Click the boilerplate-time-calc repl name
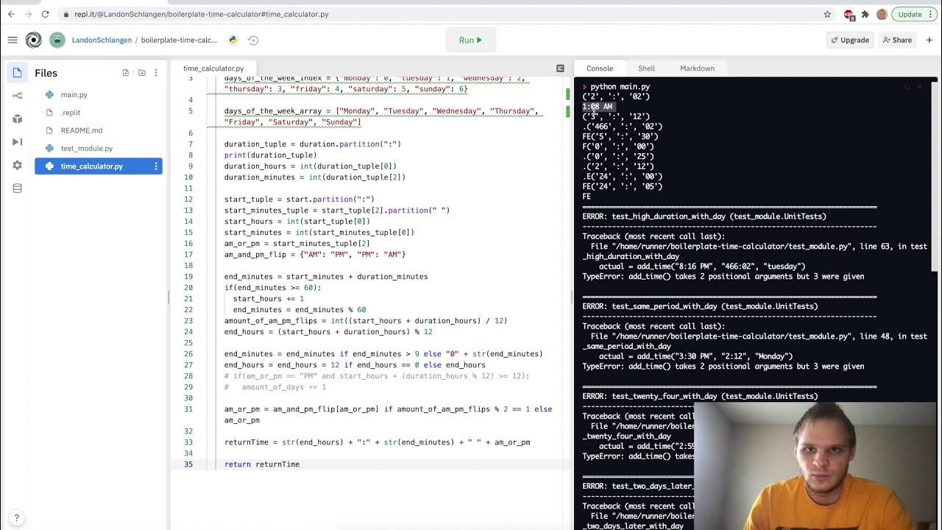Image resolution: width=942 pixels, height=530 pixels. pos(179,40)
